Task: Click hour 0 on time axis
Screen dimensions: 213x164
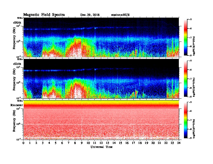Action: pyautogui.click(x=23, y=143)
